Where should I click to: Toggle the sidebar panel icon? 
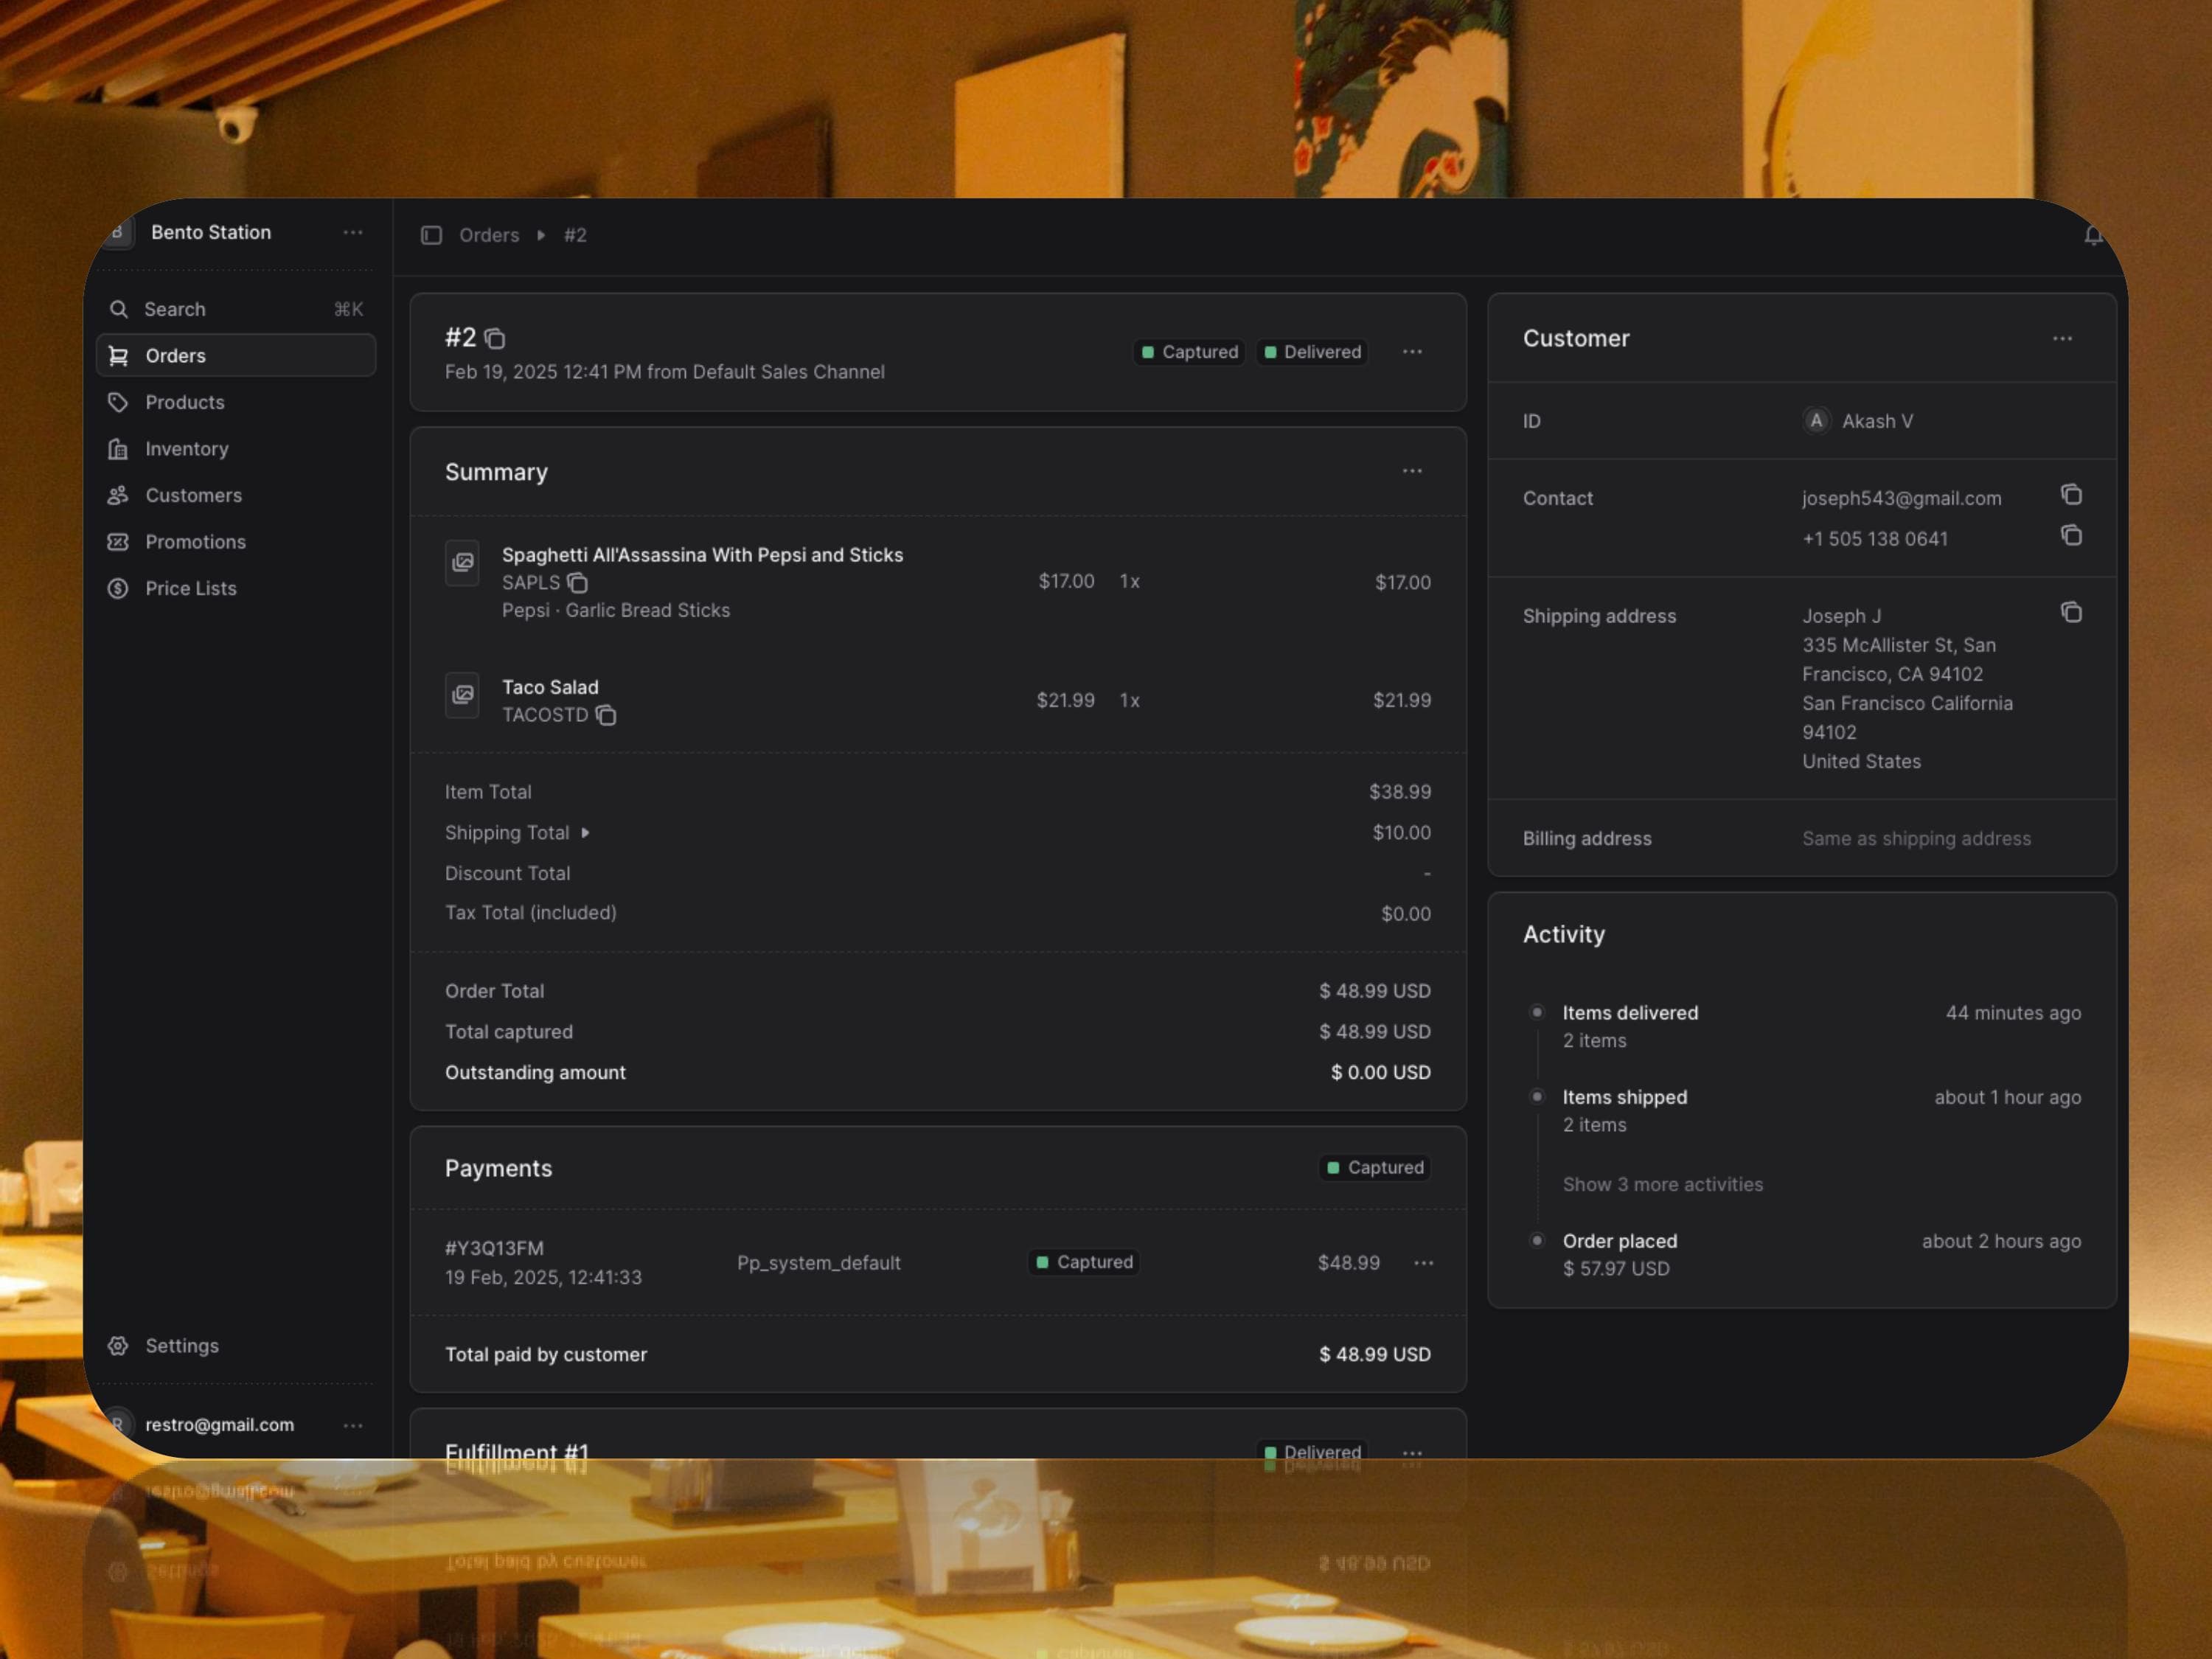(x=431, y=235)
